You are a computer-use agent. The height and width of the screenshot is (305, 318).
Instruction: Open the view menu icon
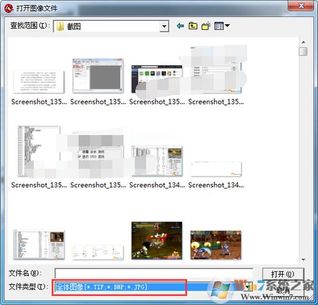click(219, 26)
